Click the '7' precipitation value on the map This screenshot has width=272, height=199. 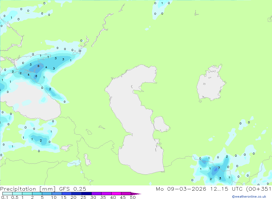(219, 168)
